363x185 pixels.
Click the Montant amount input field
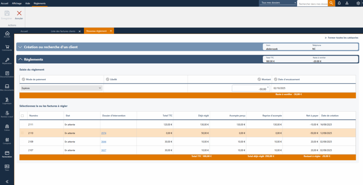coord(249,89)
